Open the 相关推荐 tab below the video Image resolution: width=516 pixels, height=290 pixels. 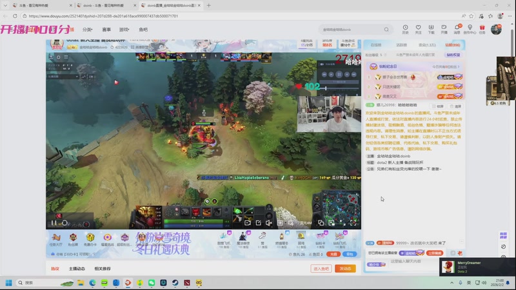point(103,269)
